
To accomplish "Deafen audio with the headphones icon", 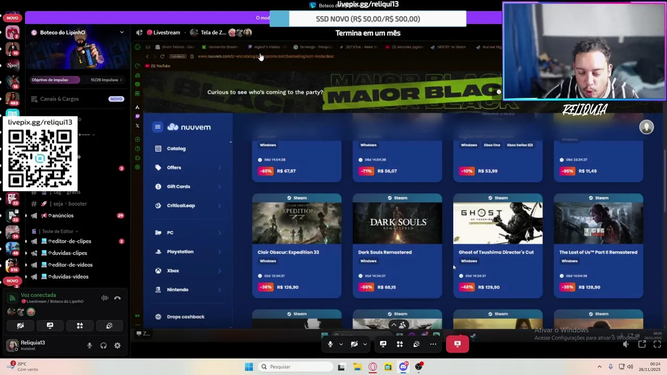I will 103,345.
